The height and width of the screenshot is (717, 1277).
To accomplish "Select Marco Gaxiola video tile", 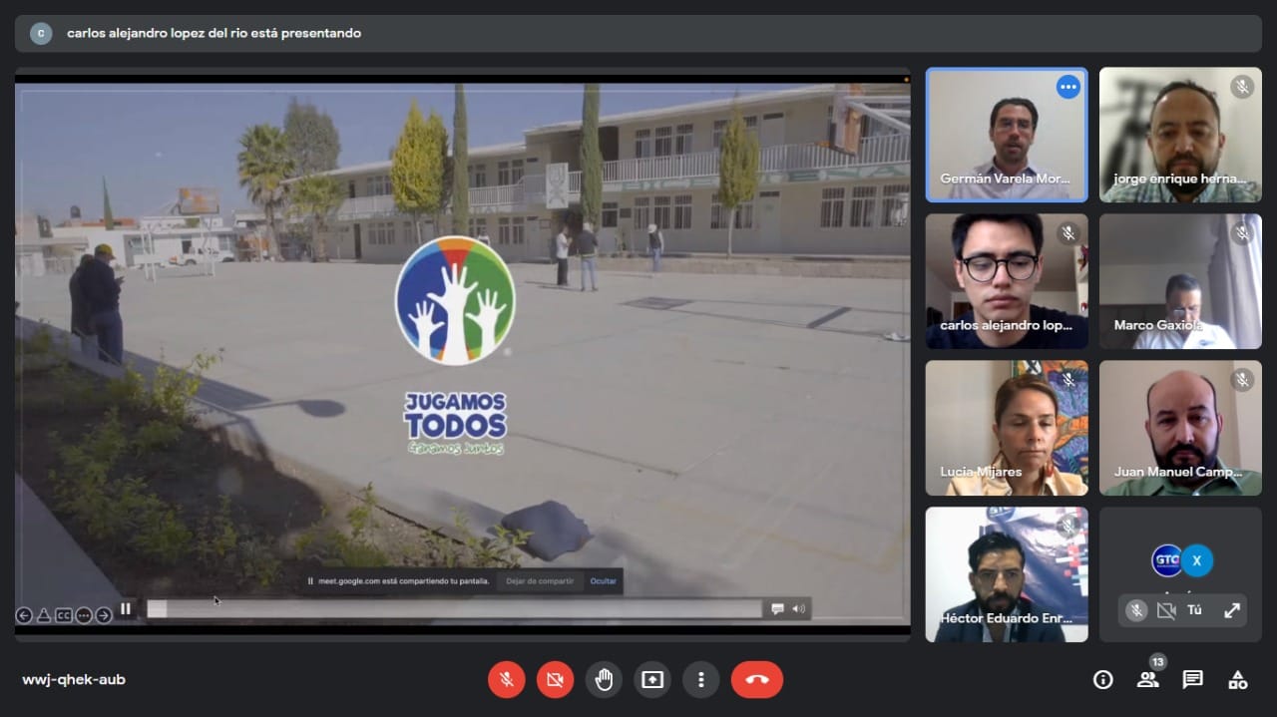I will 1180,281.
